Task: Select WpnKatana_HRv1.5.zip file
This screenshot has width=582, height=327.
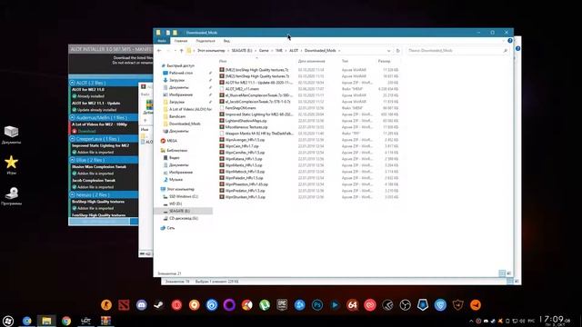Action: pyautogui.click(x=245, y=159)
